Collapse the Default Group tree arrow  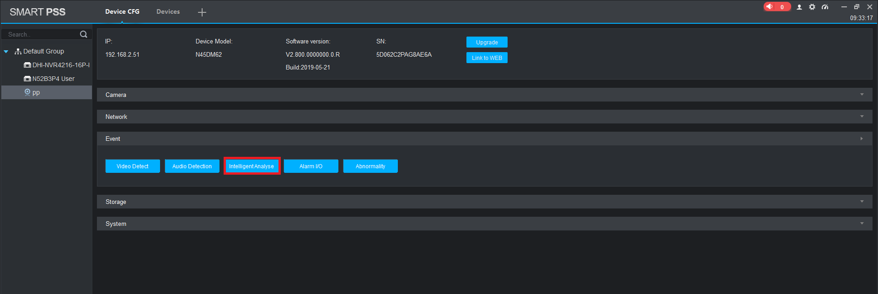click(x=6, y=52)
